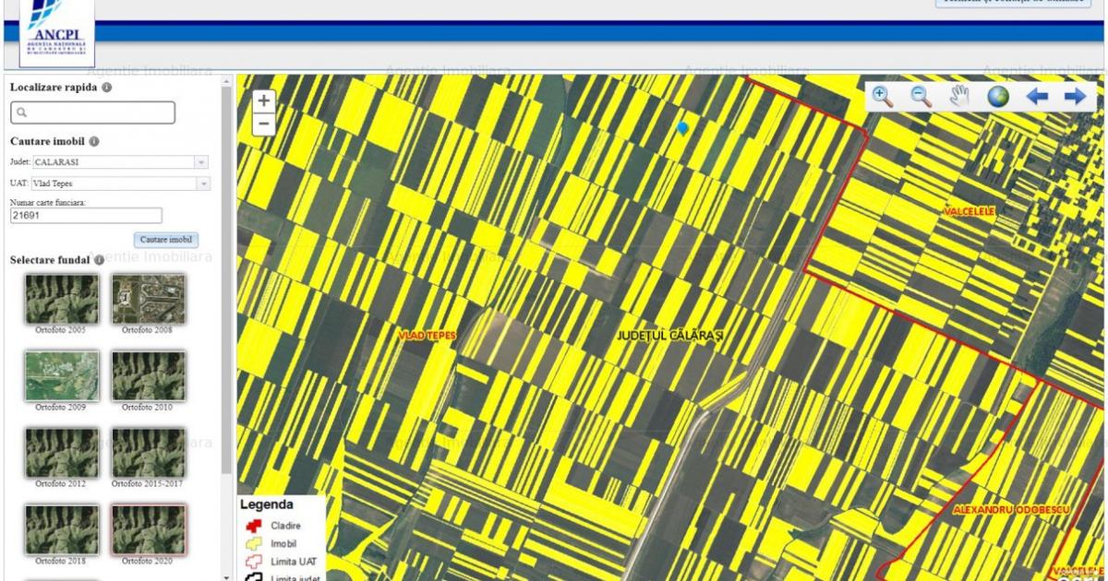Choose the Ortofoto 2015-2017 background thumbnail

[148, 452]
